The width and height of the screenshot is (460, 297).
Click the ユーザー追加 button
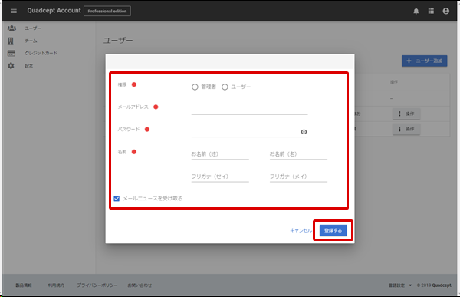(424, 61)
